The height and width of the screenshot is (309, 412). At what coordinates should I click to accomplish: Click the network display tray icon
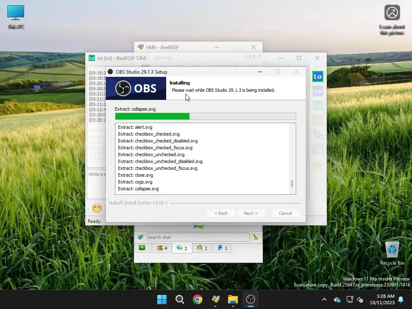(x=350, y=299)
